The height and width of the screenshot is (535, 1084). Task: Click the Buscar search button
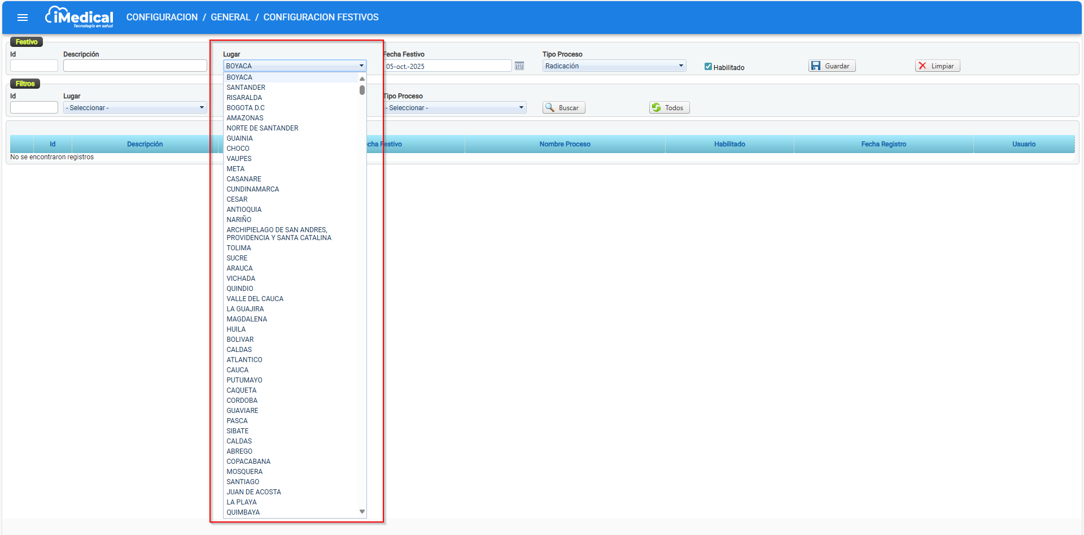563,108
